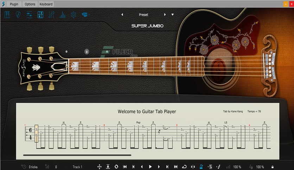Image resolution: width=294 pixels, height=170 pixels.
Task: Open the horizontal sliders panel icon
Action: pyautogui.click(x=29, y=15)
